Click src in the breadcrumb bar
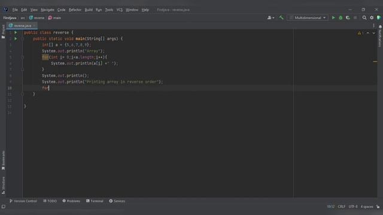 pyautogui.click(x=23, y=18)
